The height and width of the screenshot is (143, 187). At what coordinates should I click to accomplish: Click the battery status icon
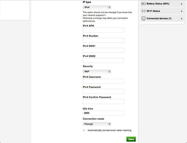143,4
